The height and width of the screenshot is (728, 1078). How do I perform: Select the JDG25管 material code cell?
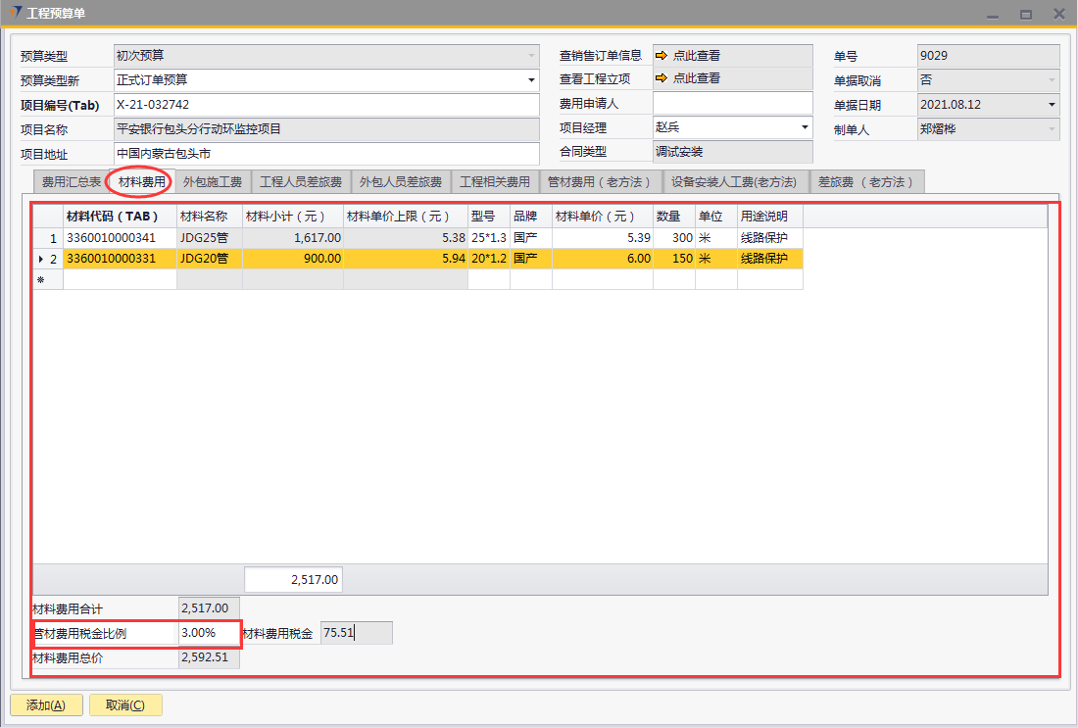[120, 237]
